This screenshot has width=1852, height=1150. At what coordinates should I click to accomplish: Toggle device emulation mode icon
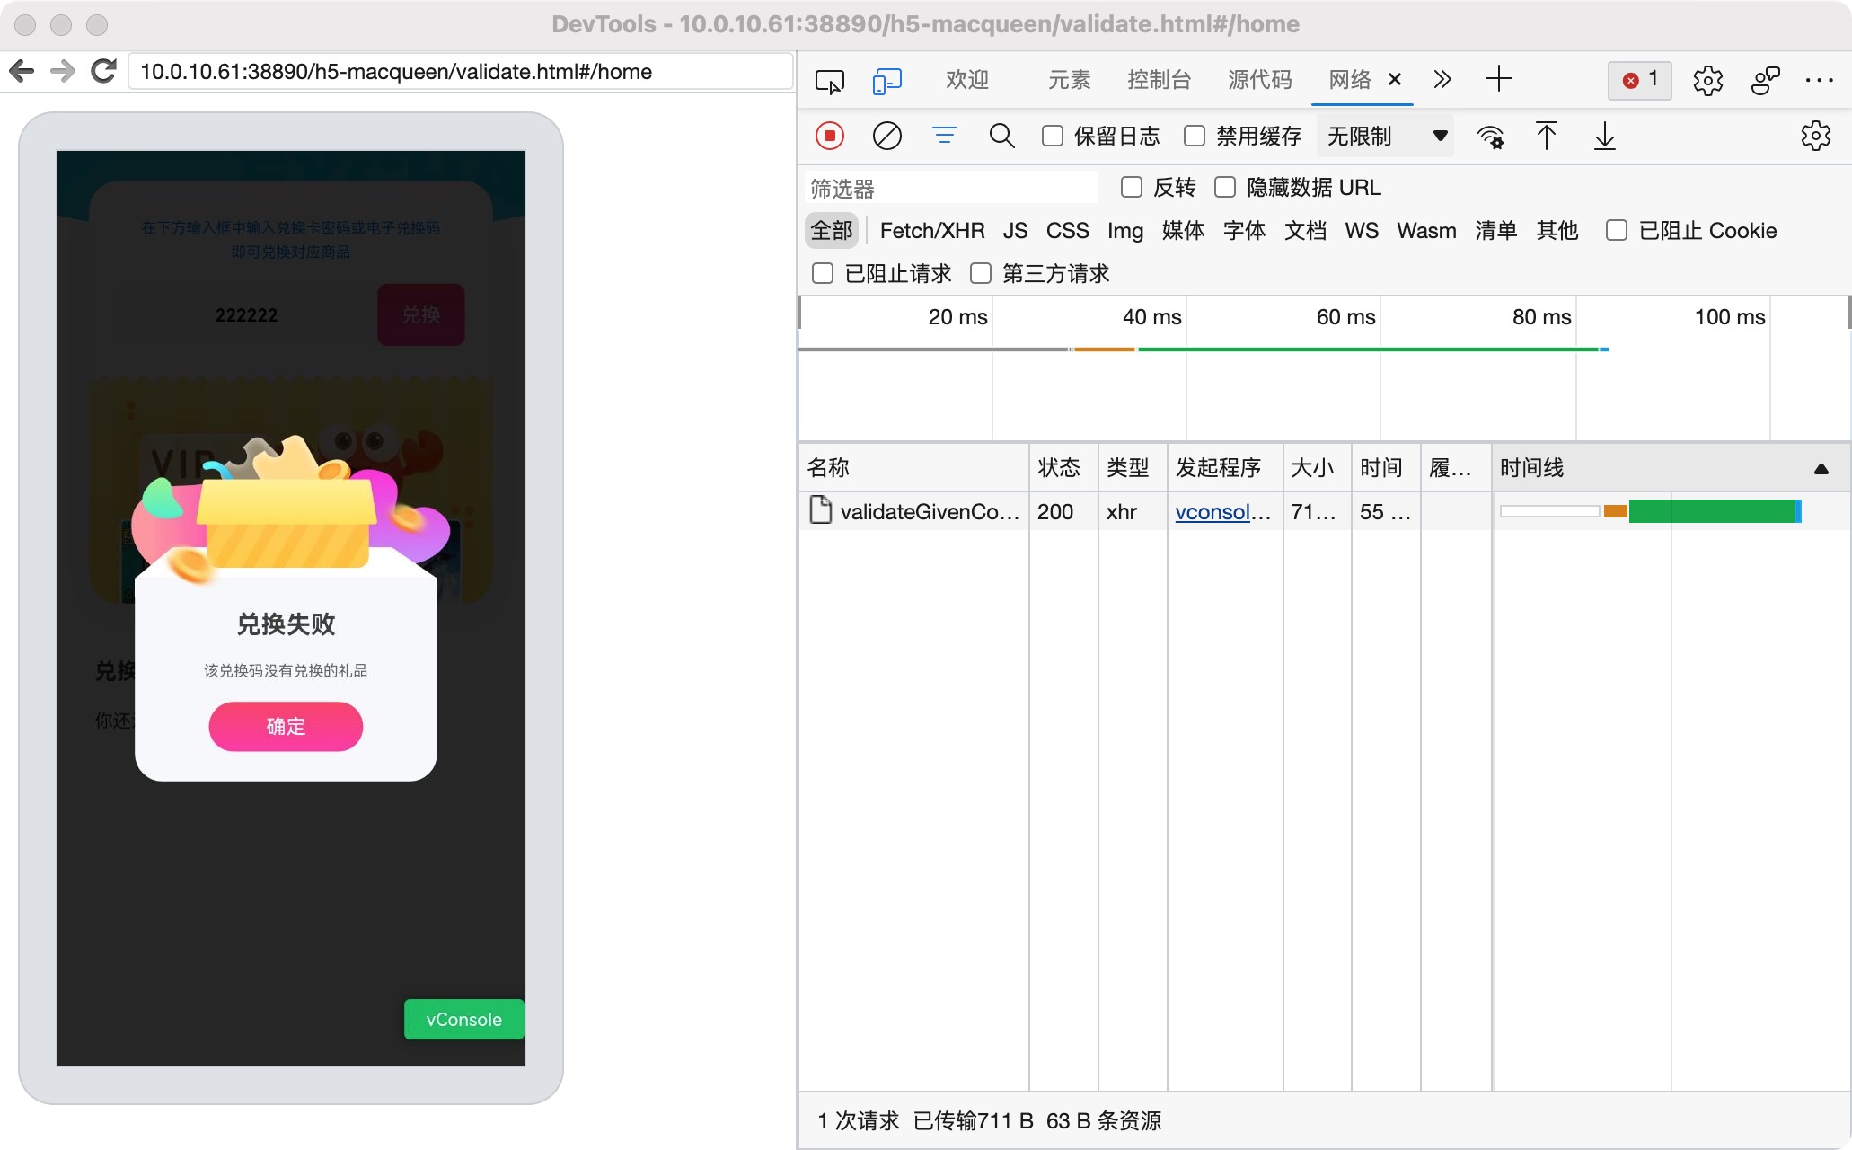coord(887,81)
